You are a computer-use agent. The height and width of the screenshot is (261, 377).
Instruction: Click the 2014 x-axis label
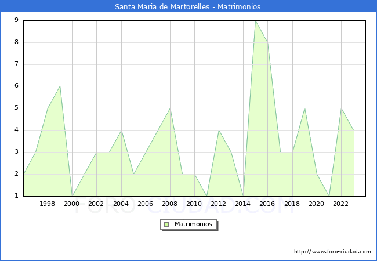click(x=243, y=204)
